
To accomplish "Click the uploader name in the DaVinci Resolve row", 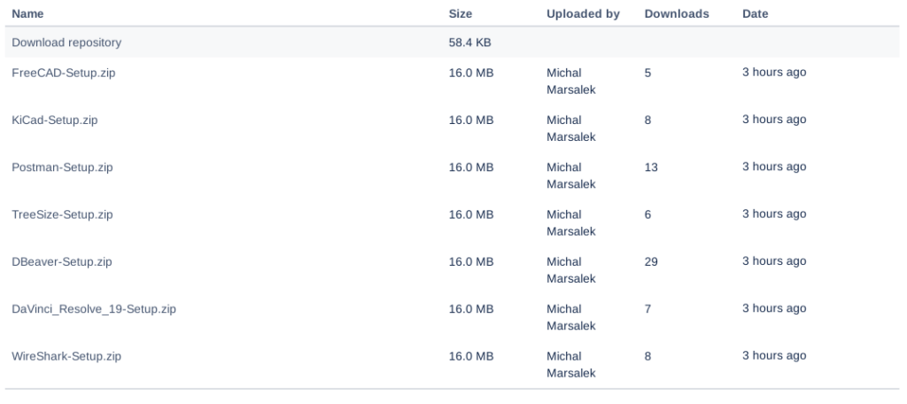I will pos(570,316).
